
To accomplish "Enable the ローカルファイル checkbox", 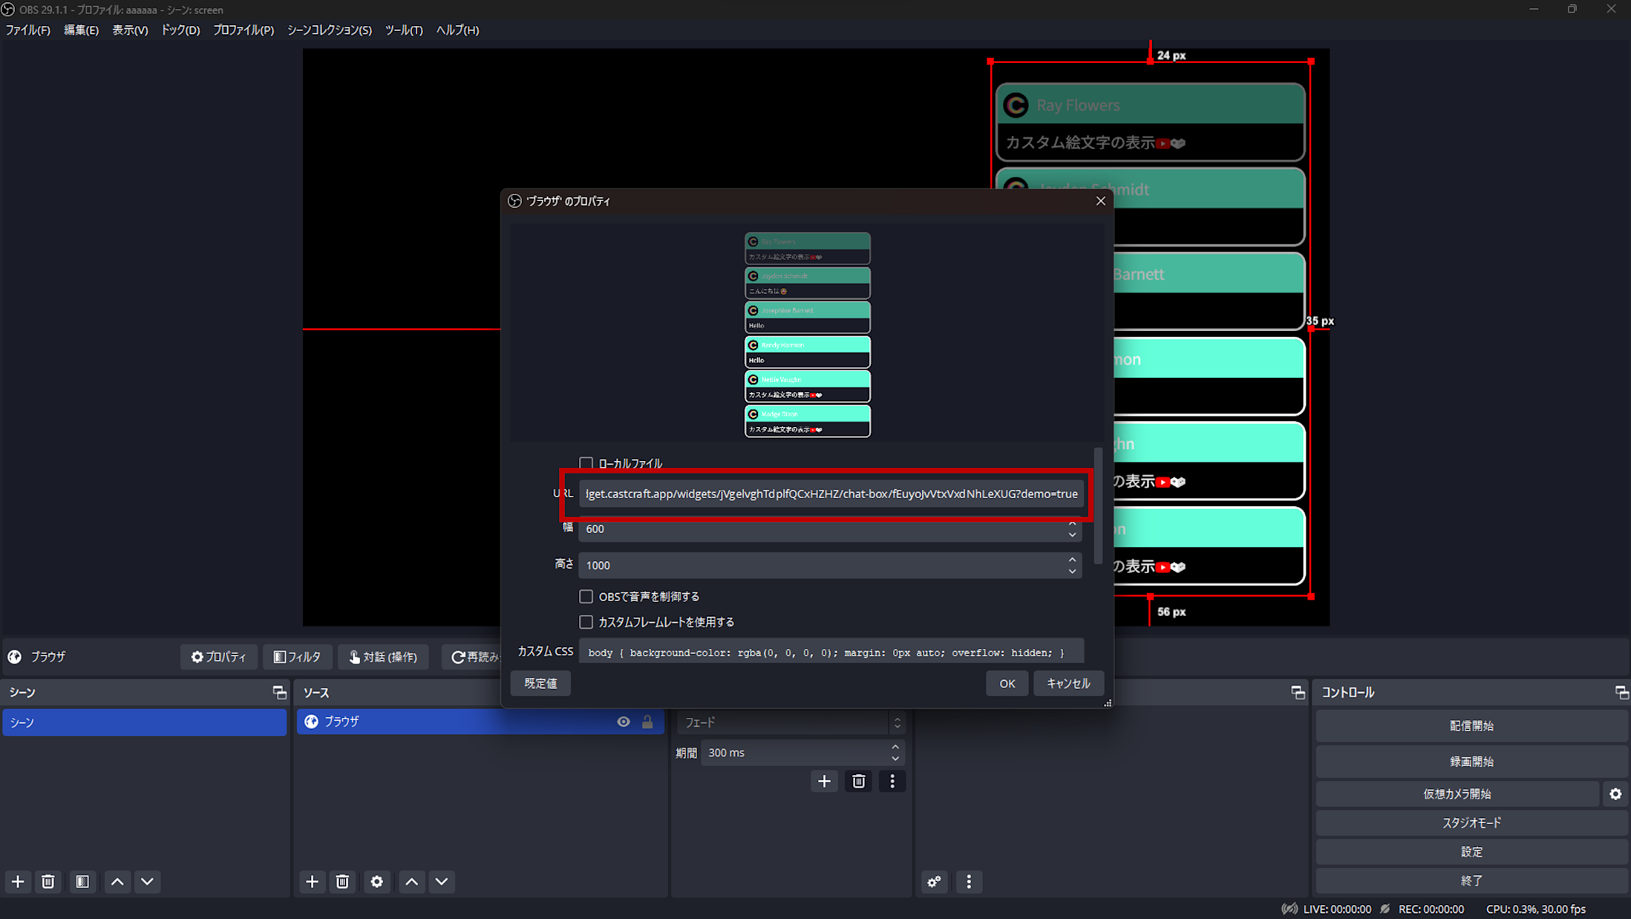I will click(586, 462).
